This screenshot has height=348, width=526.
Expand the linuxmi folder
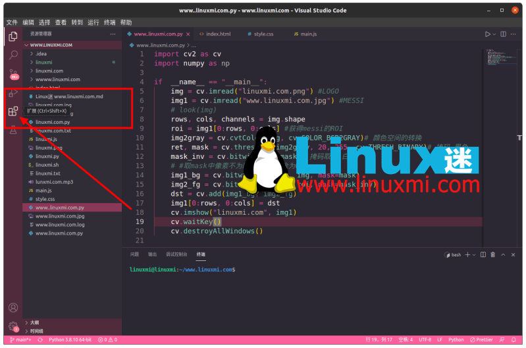coord(72,63)
